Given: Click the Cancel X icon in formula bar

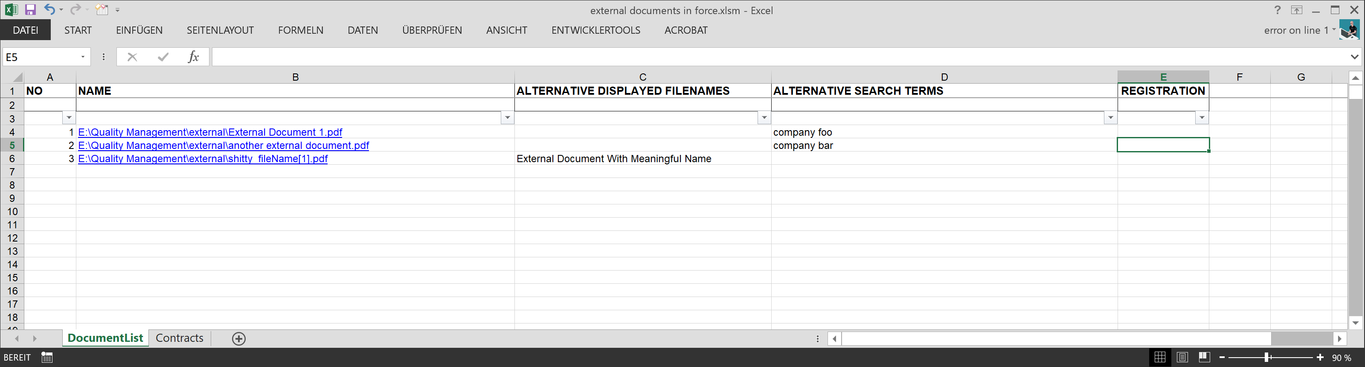Looking at the screenshot, I should 132,57.
